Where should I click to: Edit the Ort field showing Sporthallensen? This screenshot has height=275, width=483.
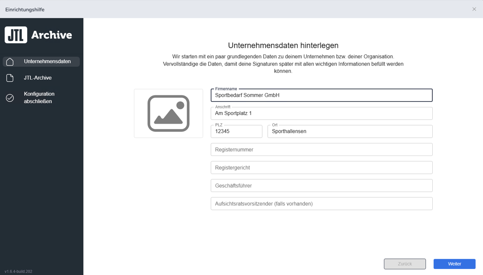coord(350,132)
